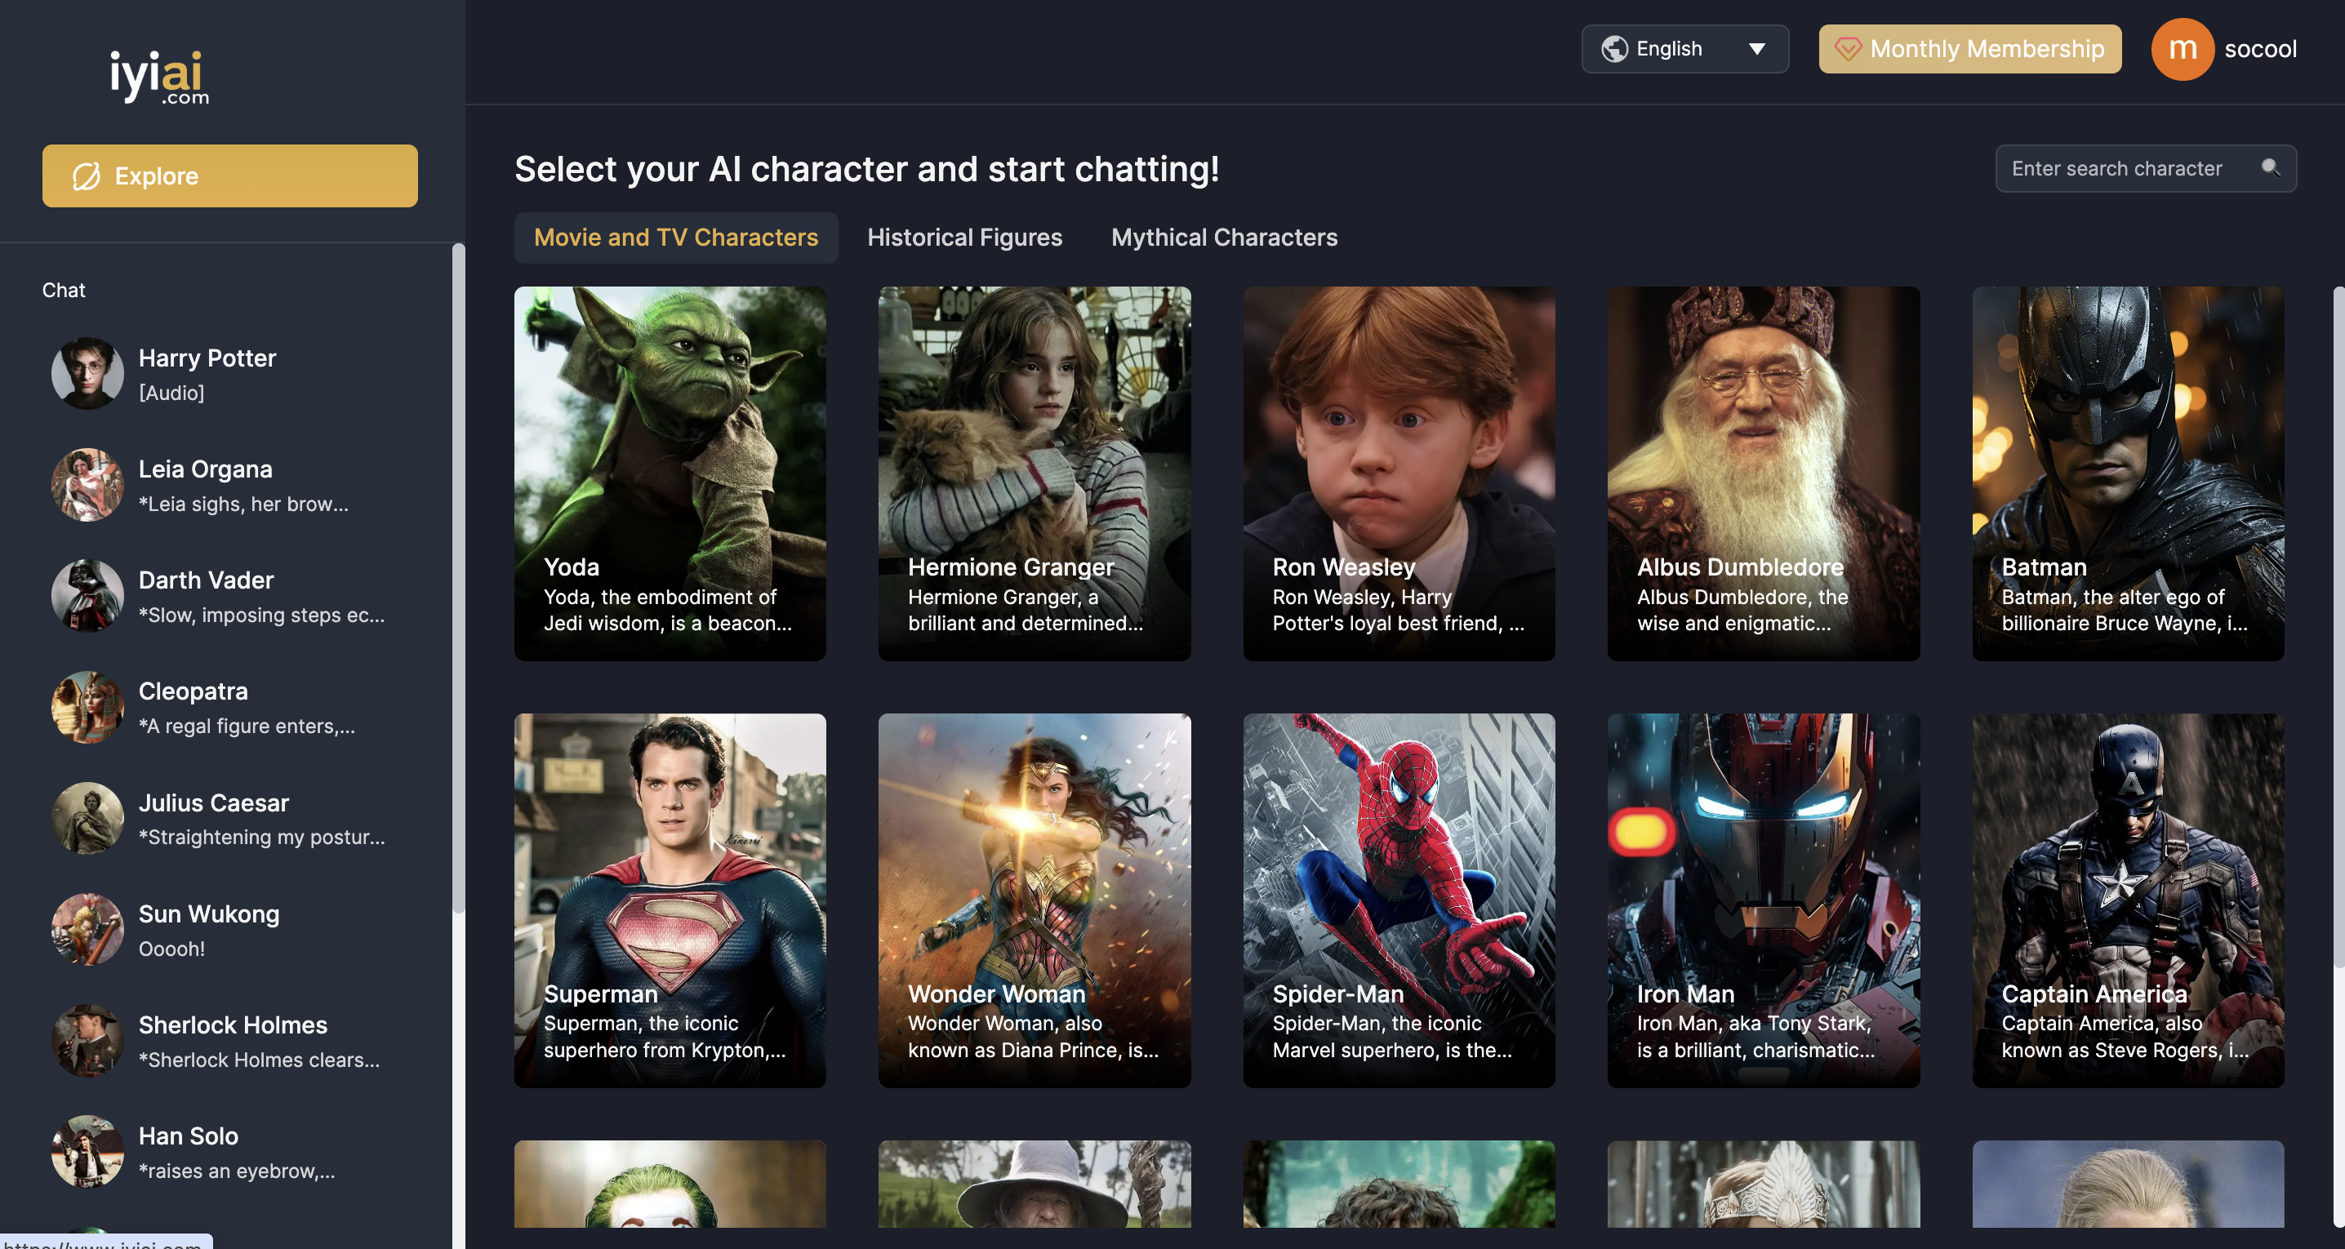Image resolution: width=2345 pixels, height=1249 pixels.
Task: Expand the English language dropdown arrow
Action: [1756, 49]
